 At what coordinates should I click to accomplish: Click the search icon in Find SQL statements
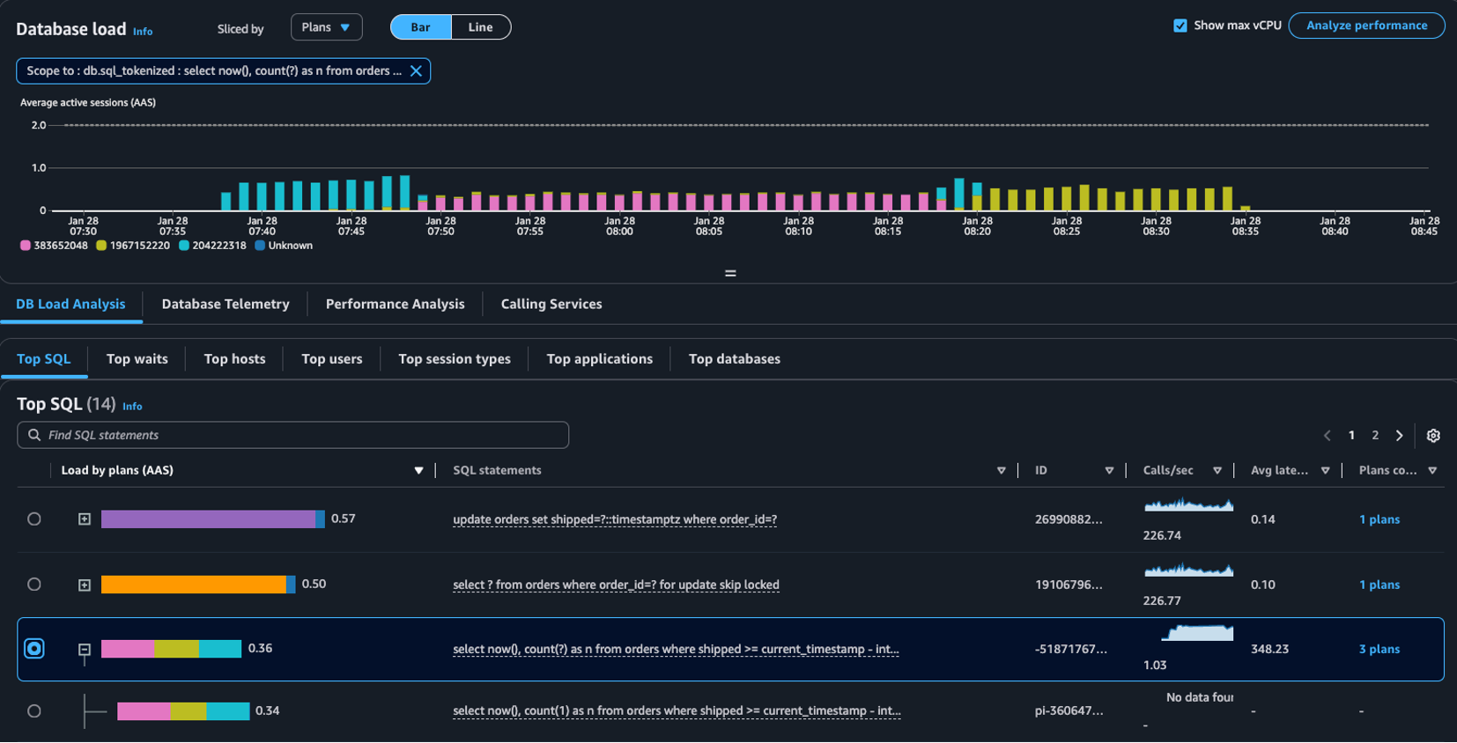click(34, 435)
